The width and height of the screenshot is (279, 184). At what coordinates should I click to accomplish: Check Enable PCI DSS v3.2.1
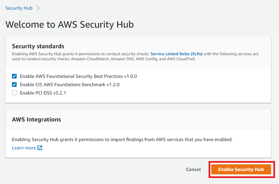(14, 93)
